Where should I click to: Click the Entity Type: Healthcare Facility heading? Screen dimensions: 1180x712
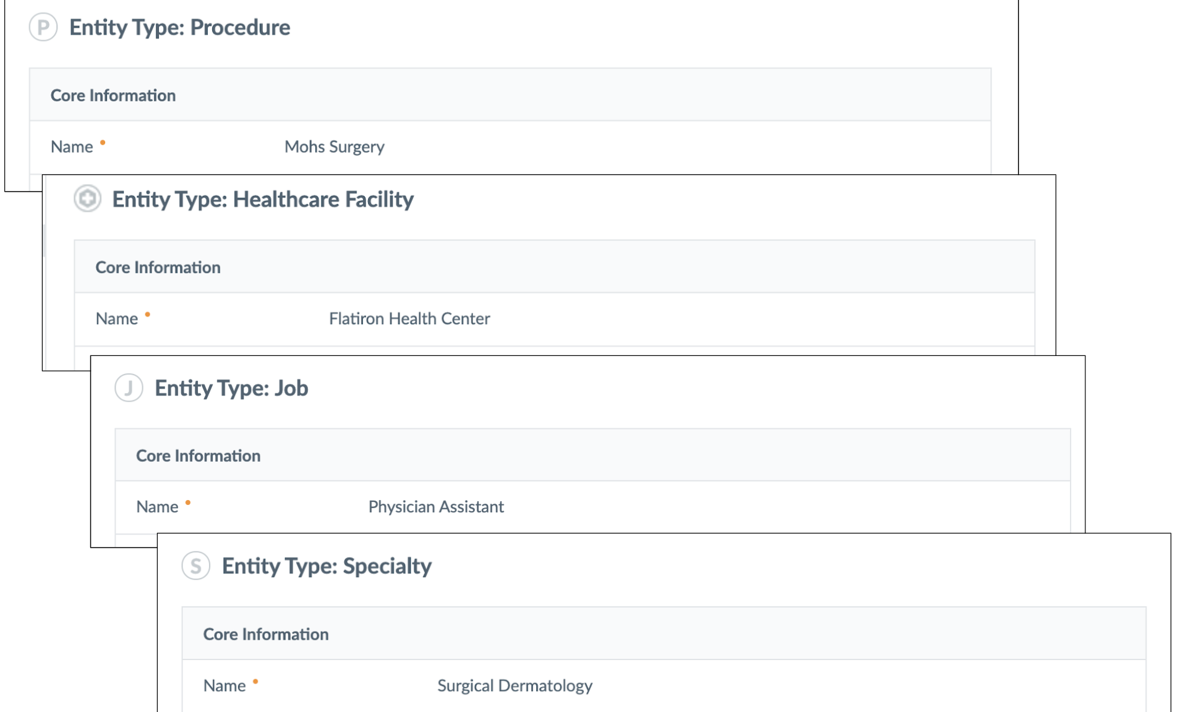[263, 199]
